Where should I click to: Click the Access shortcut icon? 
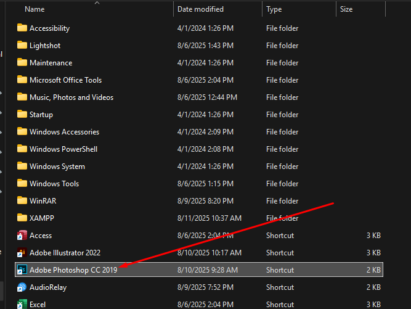pos(22,236)
